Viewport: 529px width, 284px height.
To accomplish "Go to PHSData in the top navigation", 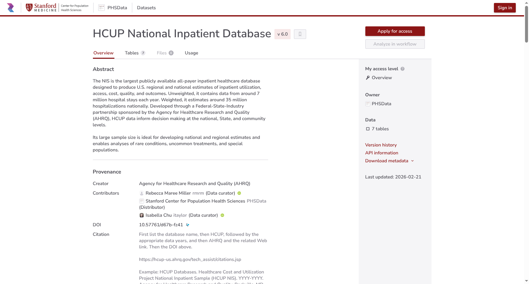I will 117,8.
